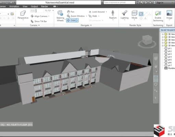
Task: Click the key icon in title bar
Action: coord(142,3)
